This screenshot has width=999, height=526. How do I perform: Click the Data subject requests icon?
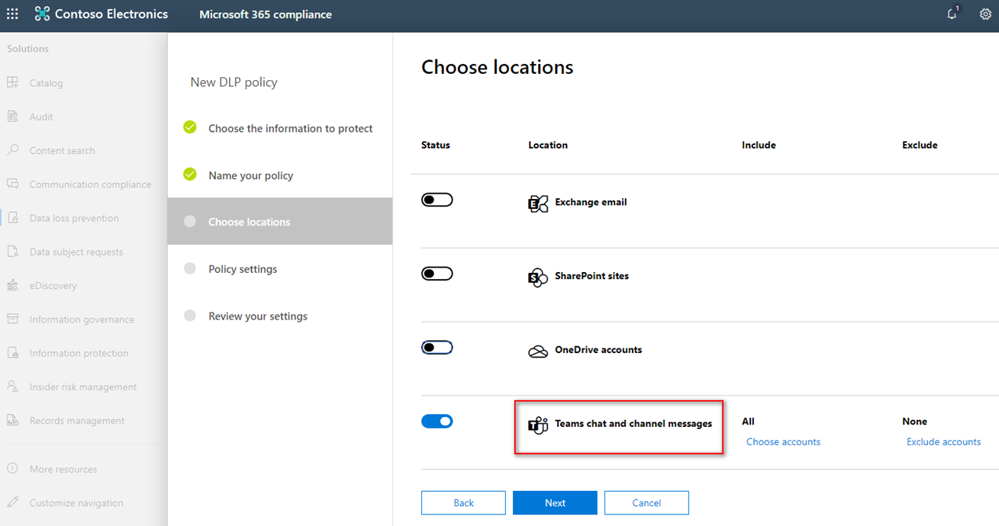[x=13, y=251]
